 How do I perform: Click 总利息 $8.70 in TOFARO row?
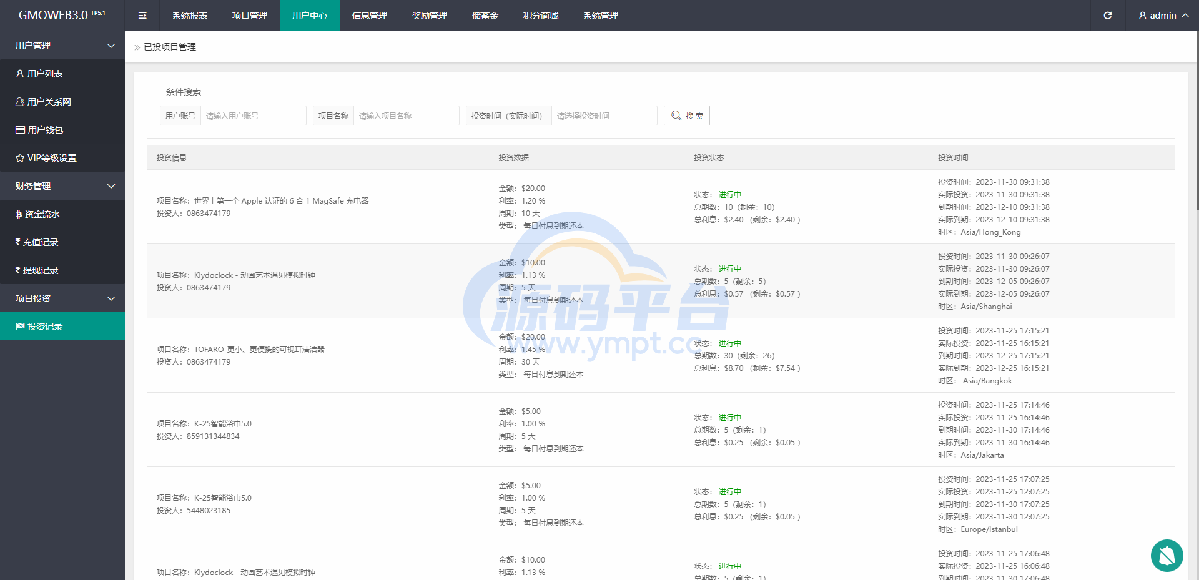point(747,368)
